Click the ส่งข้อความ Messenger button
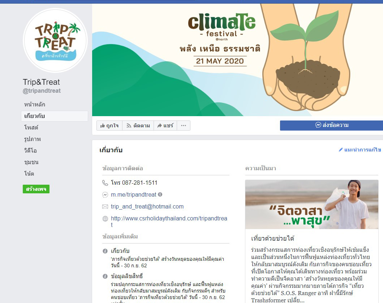 [x=331, y=125]
